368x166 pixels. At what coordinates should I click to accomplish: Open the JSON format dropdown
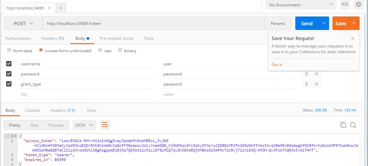tap(84, 125)
